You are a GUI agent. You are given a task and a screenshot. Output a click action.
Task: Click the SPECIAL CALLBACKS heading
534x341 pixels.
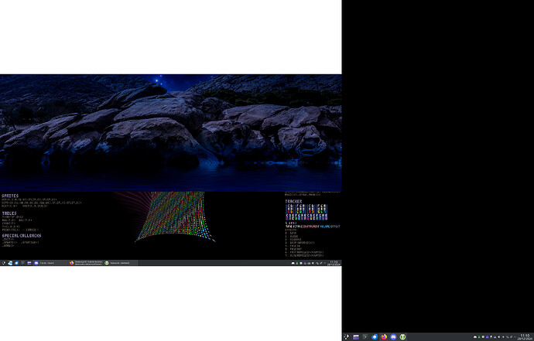pos(22,236)
